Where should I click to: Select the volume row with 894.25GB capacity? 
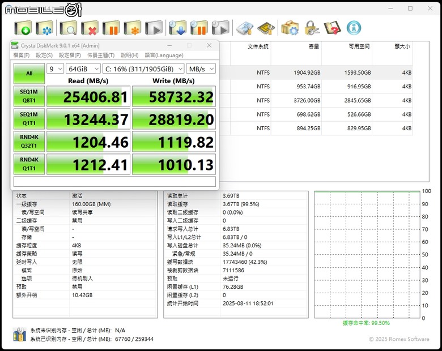pyautogui.click(x=316, y=128)
